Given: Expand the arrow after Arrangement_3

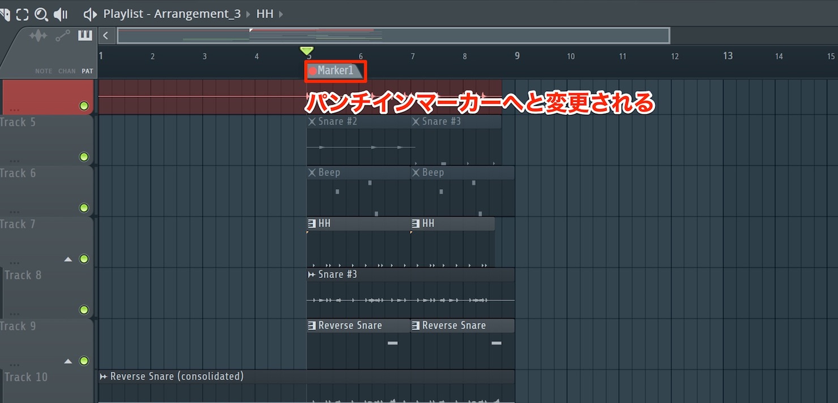Looking at the screenshot, I should click(x=248, y=14).
